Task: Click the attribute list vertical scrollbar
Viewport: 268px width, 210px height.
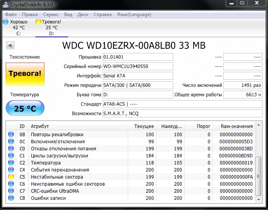Action: point(259,165)
